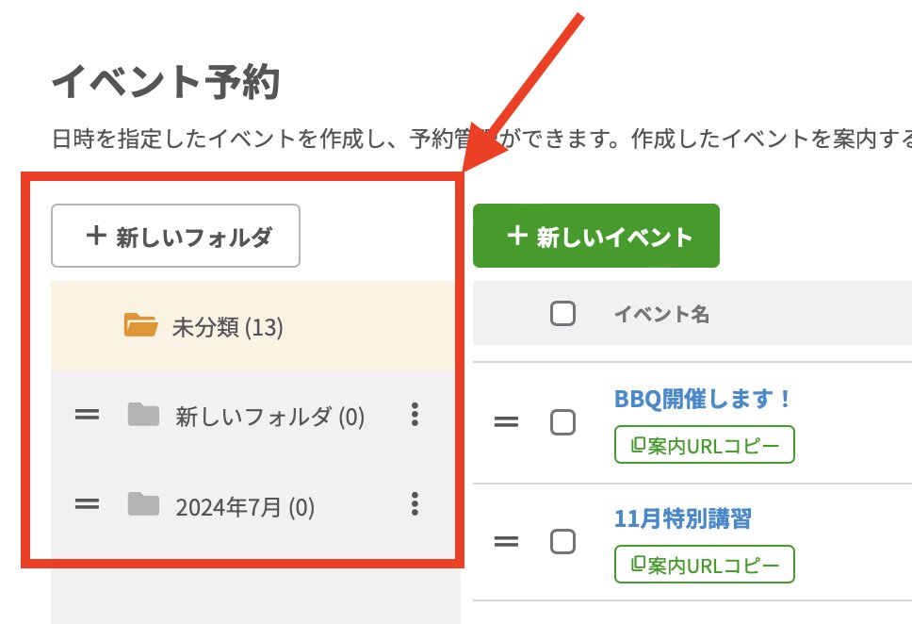Screen dimensions: 912x624
Task: Click the green 新しいイベント button
Action: tap(594, 237)
